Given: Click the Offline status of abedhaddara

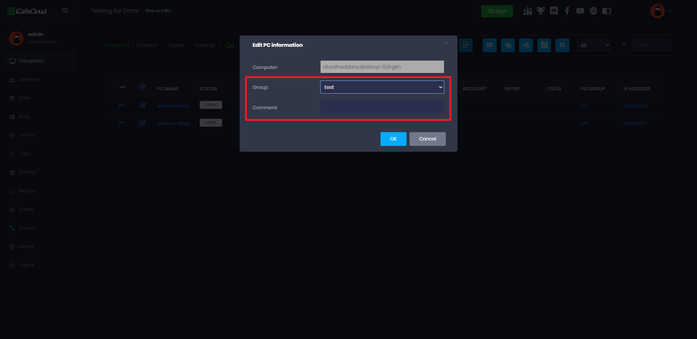Looking at the screenshot, I should click(211, 105).
